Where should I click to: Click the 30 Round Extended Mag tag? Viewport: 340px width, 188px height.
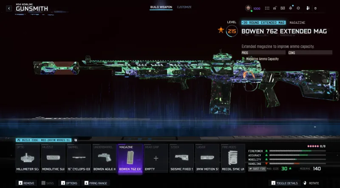coord(263,22)
